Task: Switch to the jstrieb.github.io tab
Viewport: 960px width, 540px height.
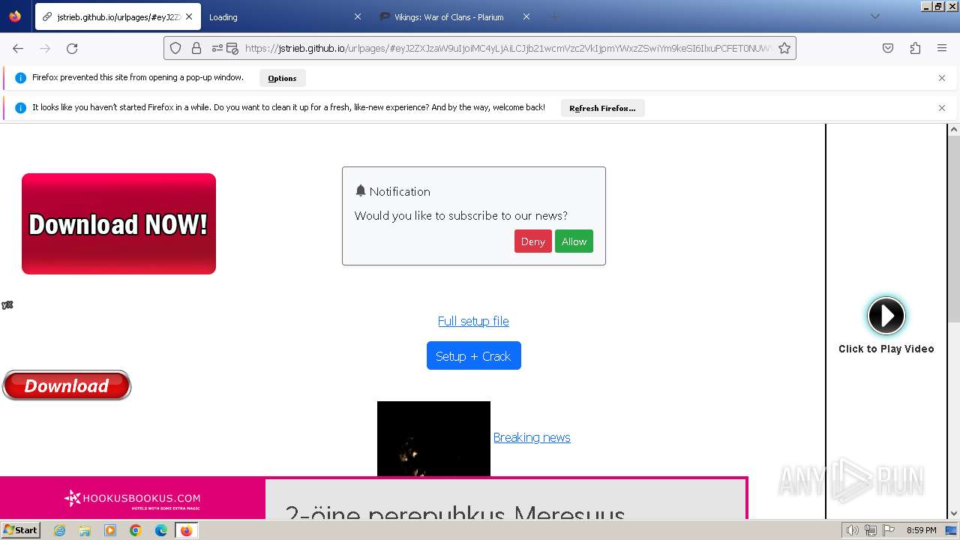Action: [118, 16]
